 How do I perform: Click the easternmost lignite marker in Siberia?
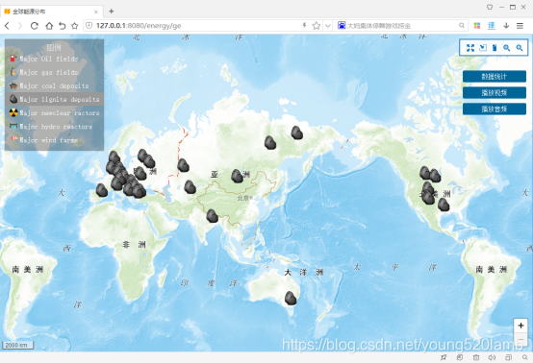(296, 133)
